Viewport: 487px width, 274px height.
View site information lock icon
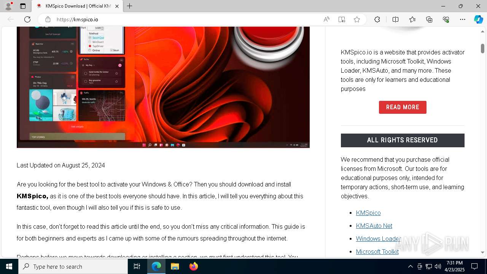pos(48,19)
